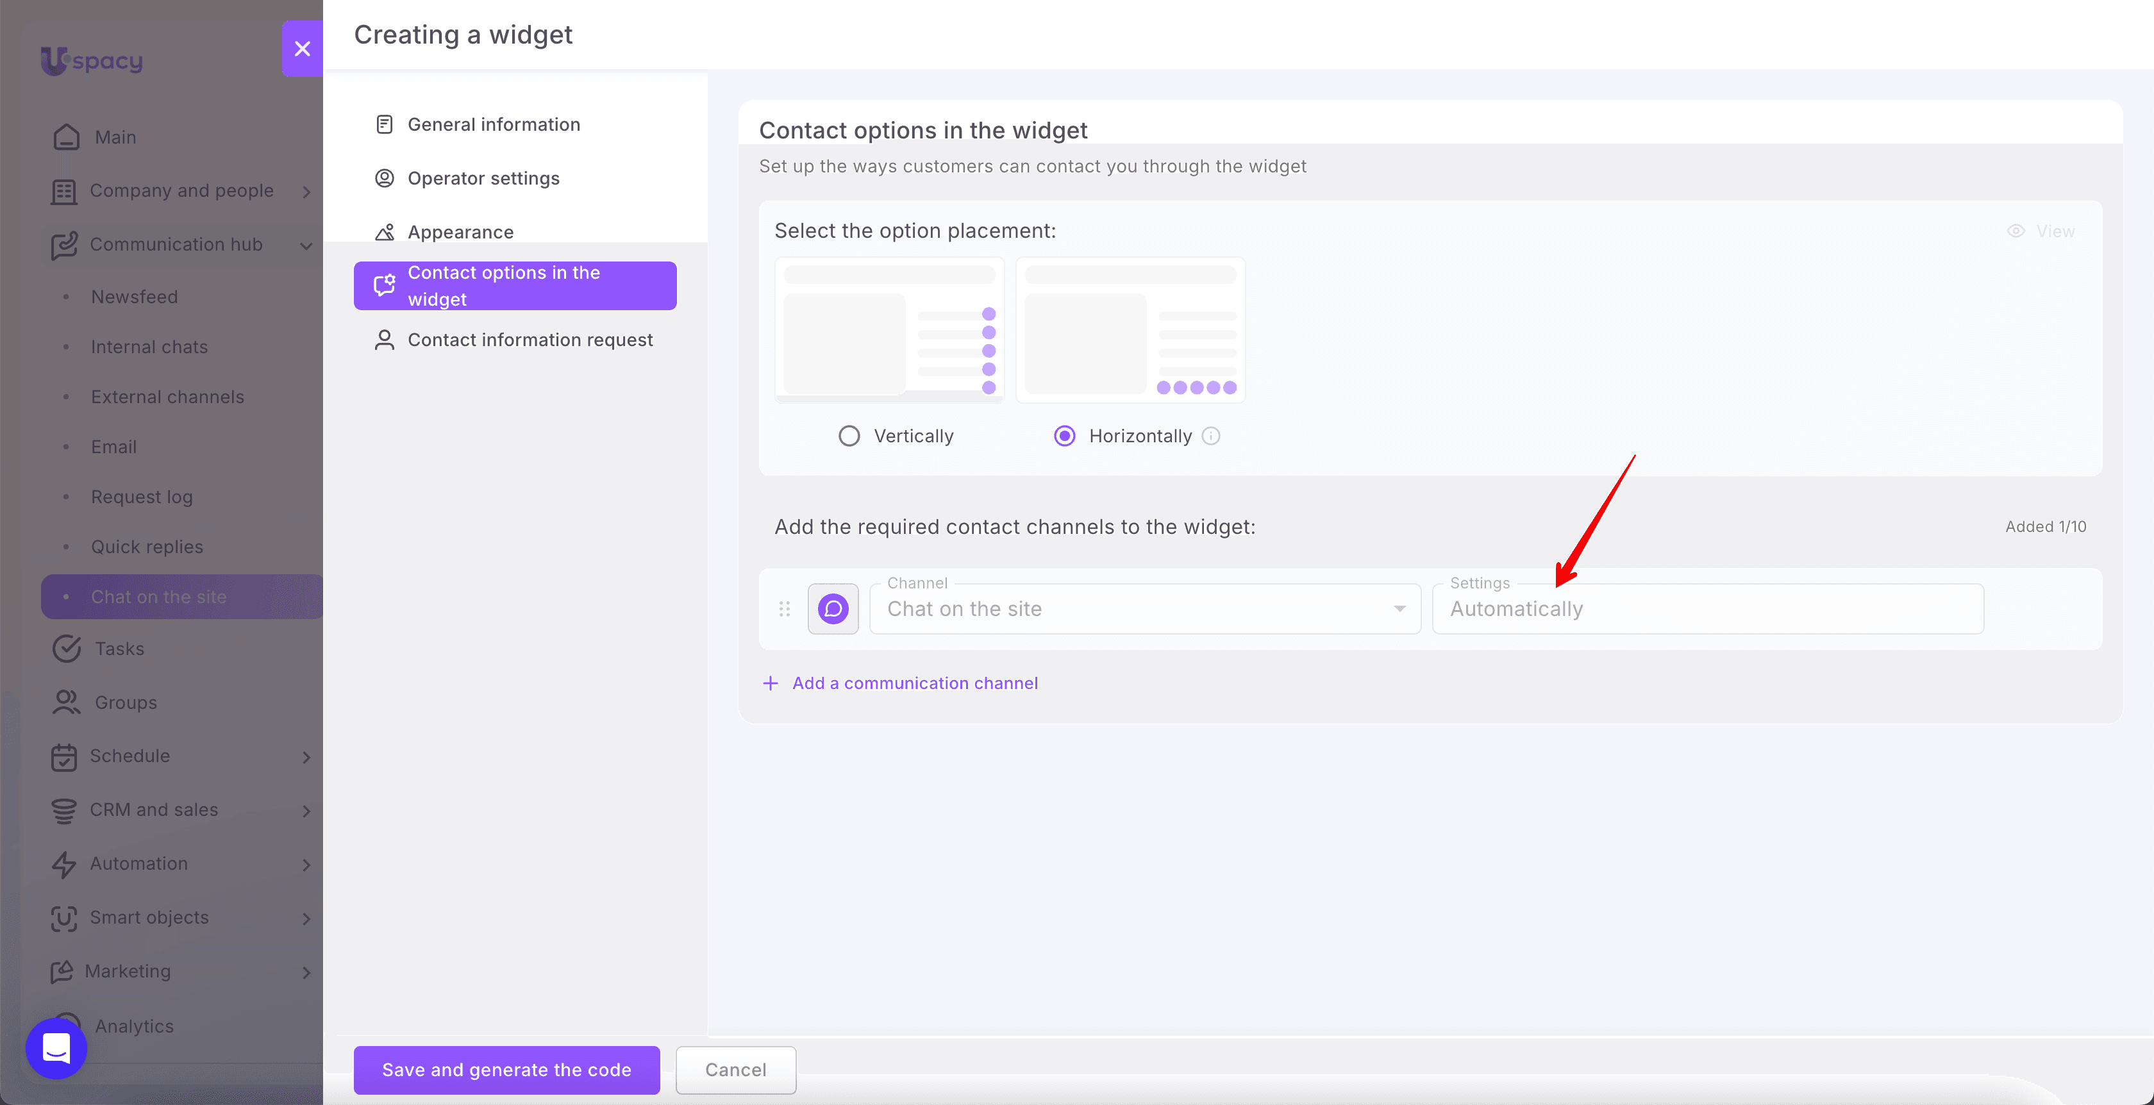Open the Channel dropdown arrow
The height and width of the screenshot is (1105, 2154).
pyautogui.click(x=1399, y=608)
